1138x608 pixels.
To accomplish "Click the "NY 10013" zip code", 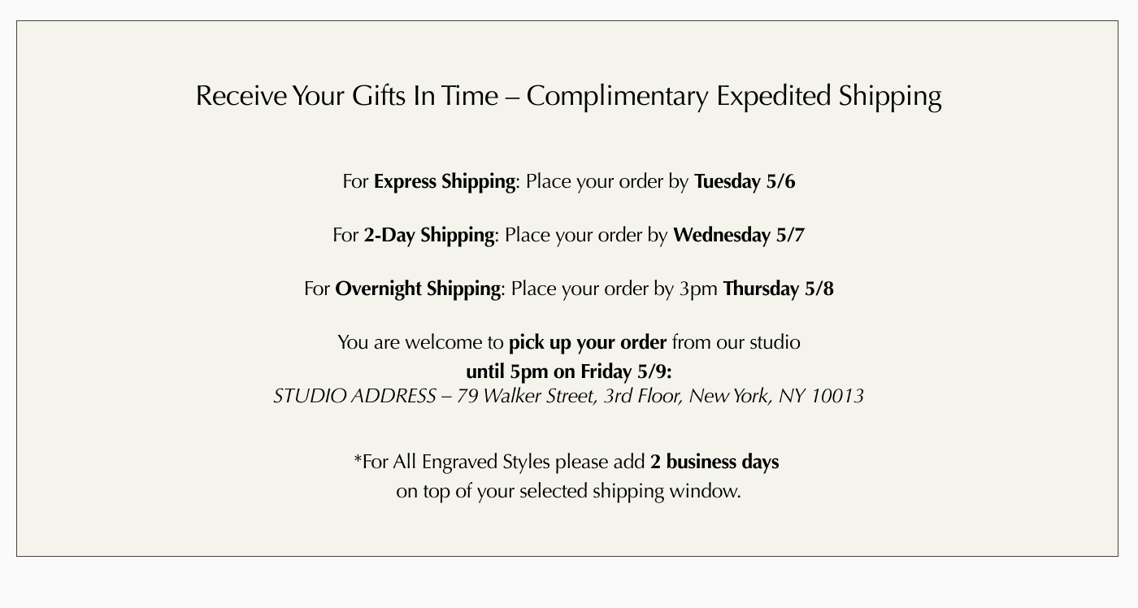I will [820, 396].
